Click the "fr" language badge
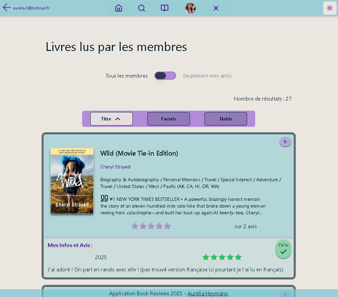338x297 pixels. [285, 142]
